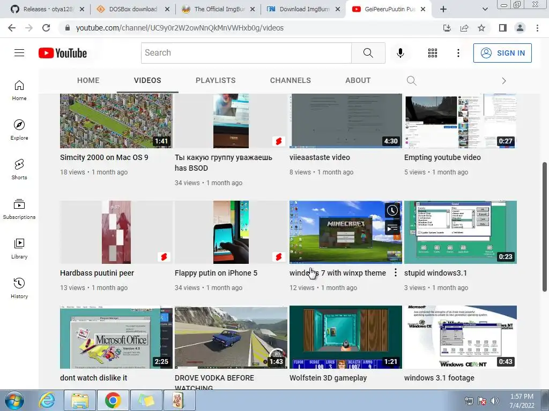Open Microsoft Office thumbnail video
549x411 pixels.
[116, 337]
